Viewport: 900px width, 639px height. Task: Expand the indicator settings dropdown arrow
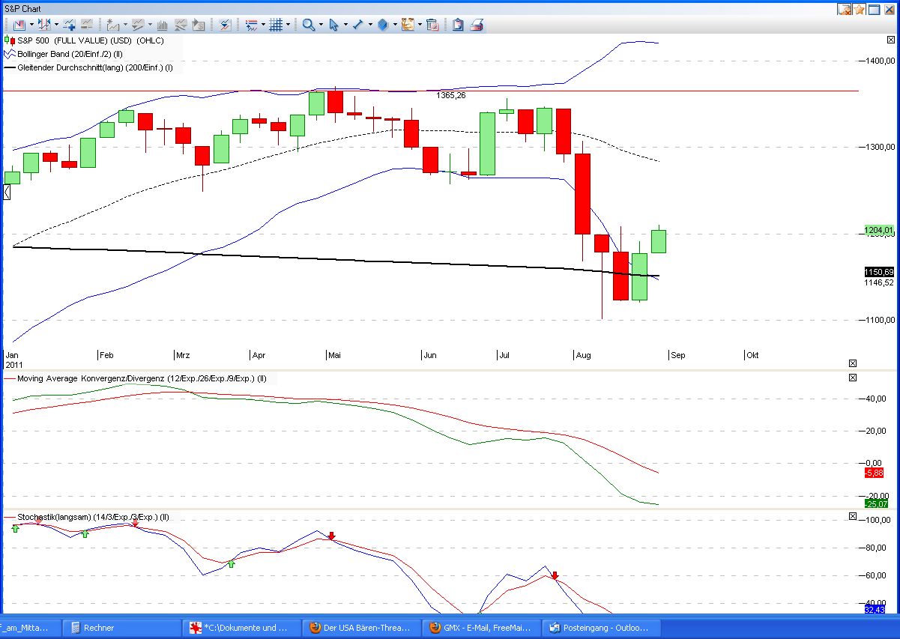tap(150, 25)
